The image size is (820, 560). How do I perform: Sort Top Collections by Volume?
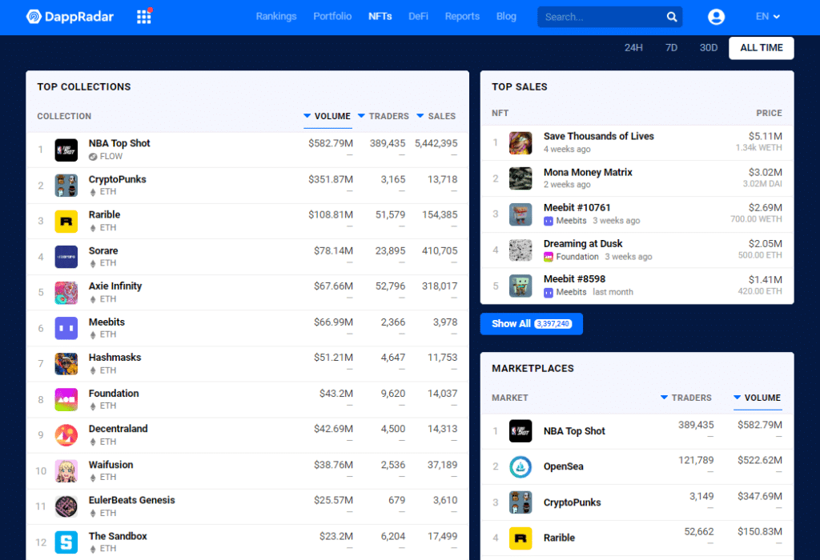click(328, 116)
